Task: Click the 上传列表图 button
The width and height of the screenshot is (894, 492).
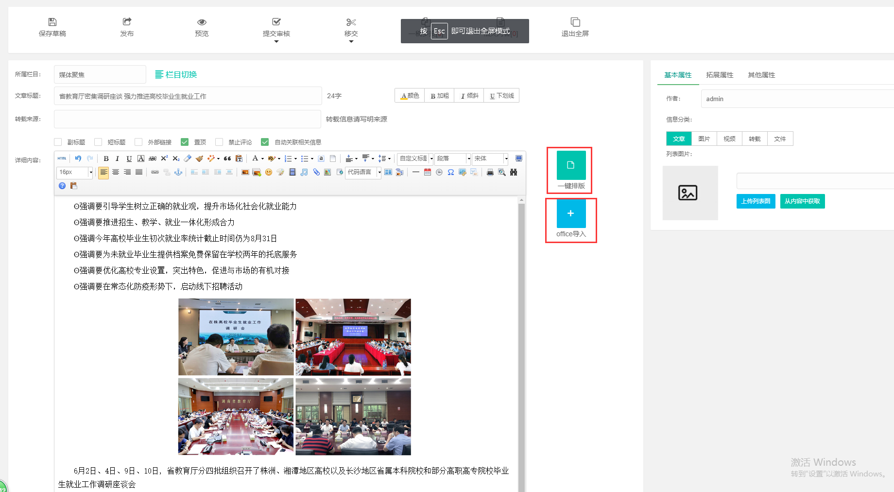Action: click(756, 201)
